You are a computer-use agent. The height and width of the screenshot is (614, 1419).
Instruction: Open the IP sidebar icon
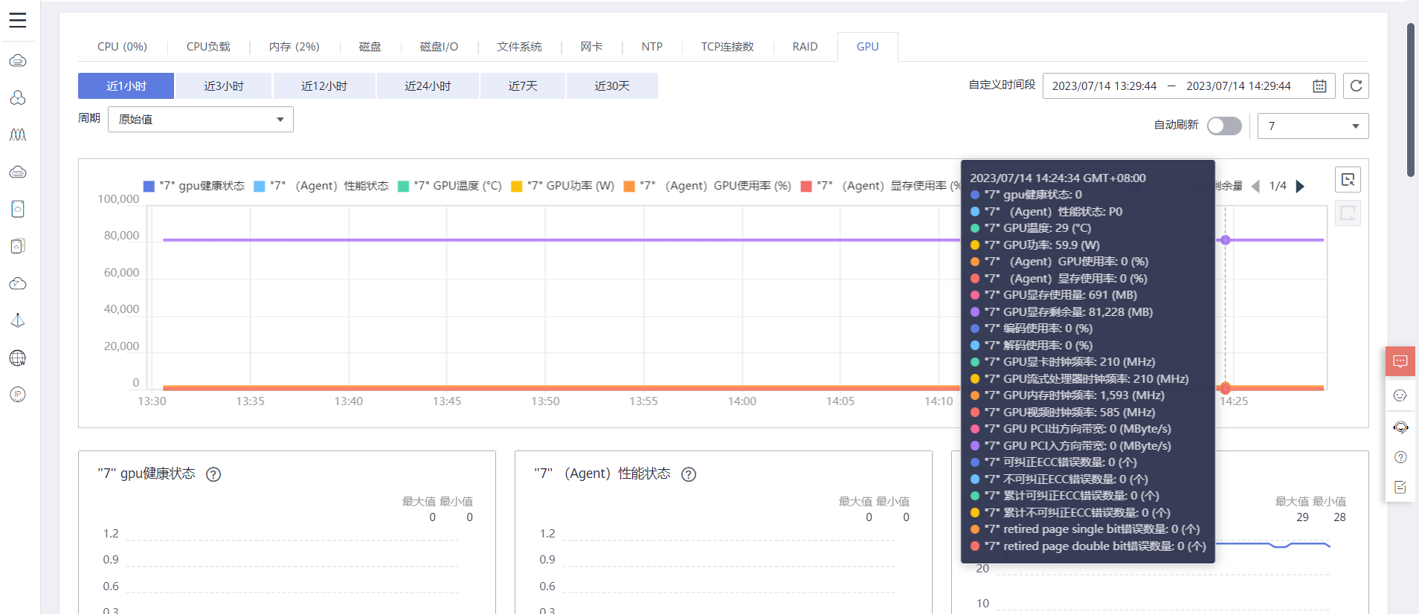pyautogui.click(x=18, y=395)
